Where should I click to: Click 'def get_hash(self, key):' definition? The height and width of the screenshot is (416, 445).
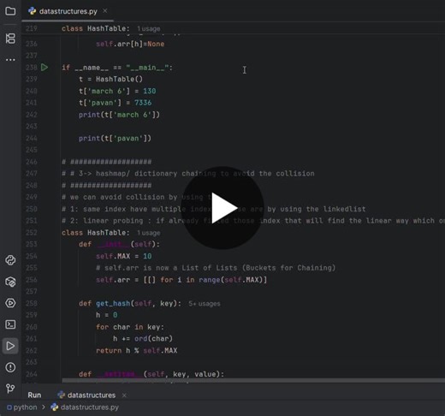130,303
